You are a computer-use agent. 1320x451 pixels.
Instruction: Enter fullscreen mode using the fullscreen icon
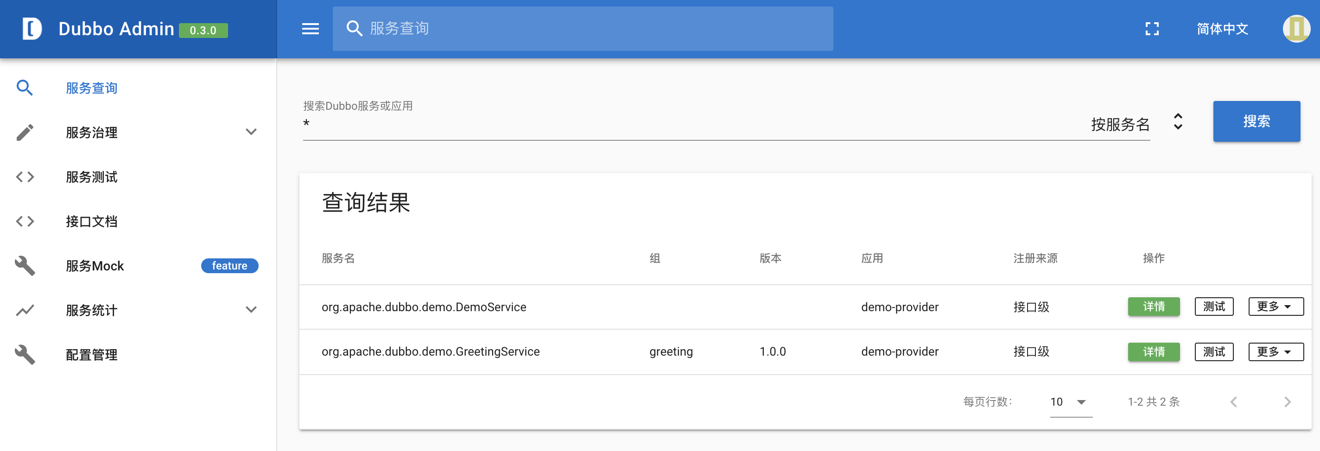point(1152,29)
